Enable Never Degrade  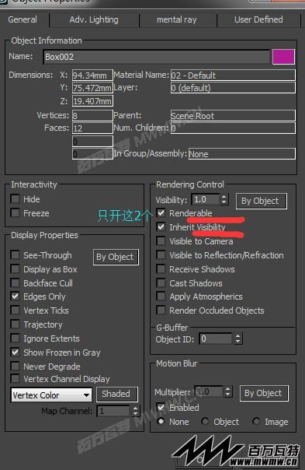coord(15,367)
